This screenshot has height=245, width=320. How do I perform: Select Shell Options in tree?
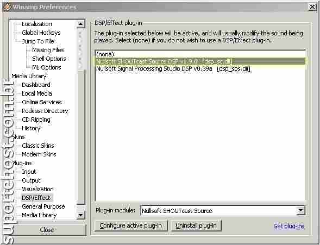click(49, 59)
